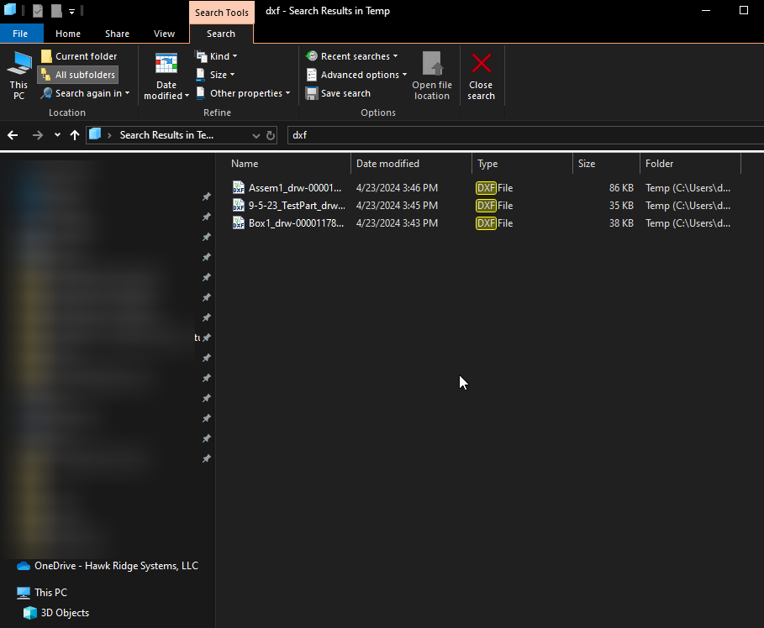
Task: Click the Refresh button in address bar
Action: (x=271, y=135)
